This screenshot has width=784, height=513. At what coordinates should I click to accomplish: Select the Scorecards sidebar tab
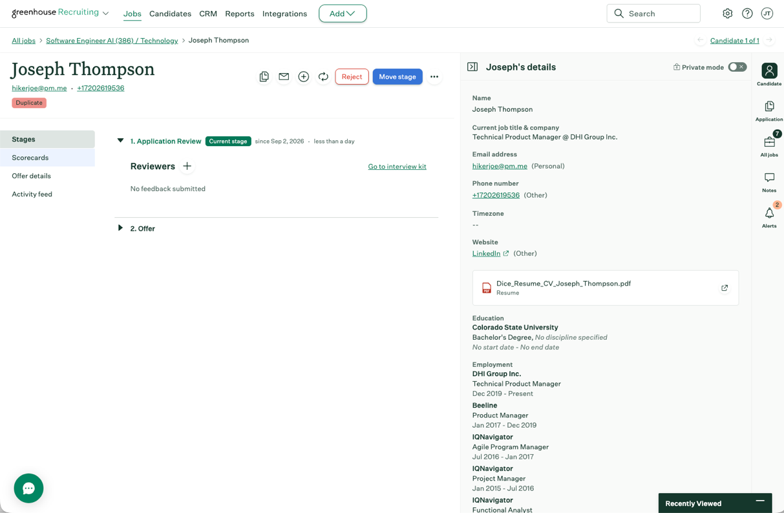[47, 158]
